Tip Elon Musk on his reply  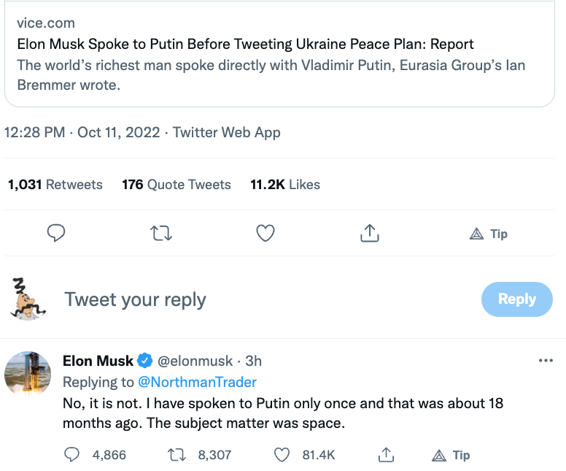pyautogui.click(x=451, y=455)
